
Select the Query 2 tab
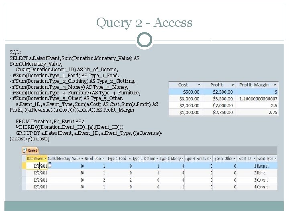pyautogui.click(x=31, y=150)
